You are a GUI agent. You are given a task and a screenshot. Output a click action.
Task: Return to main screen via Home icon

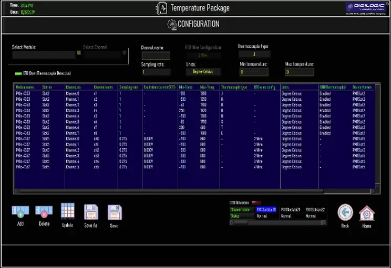click(366, 212)
